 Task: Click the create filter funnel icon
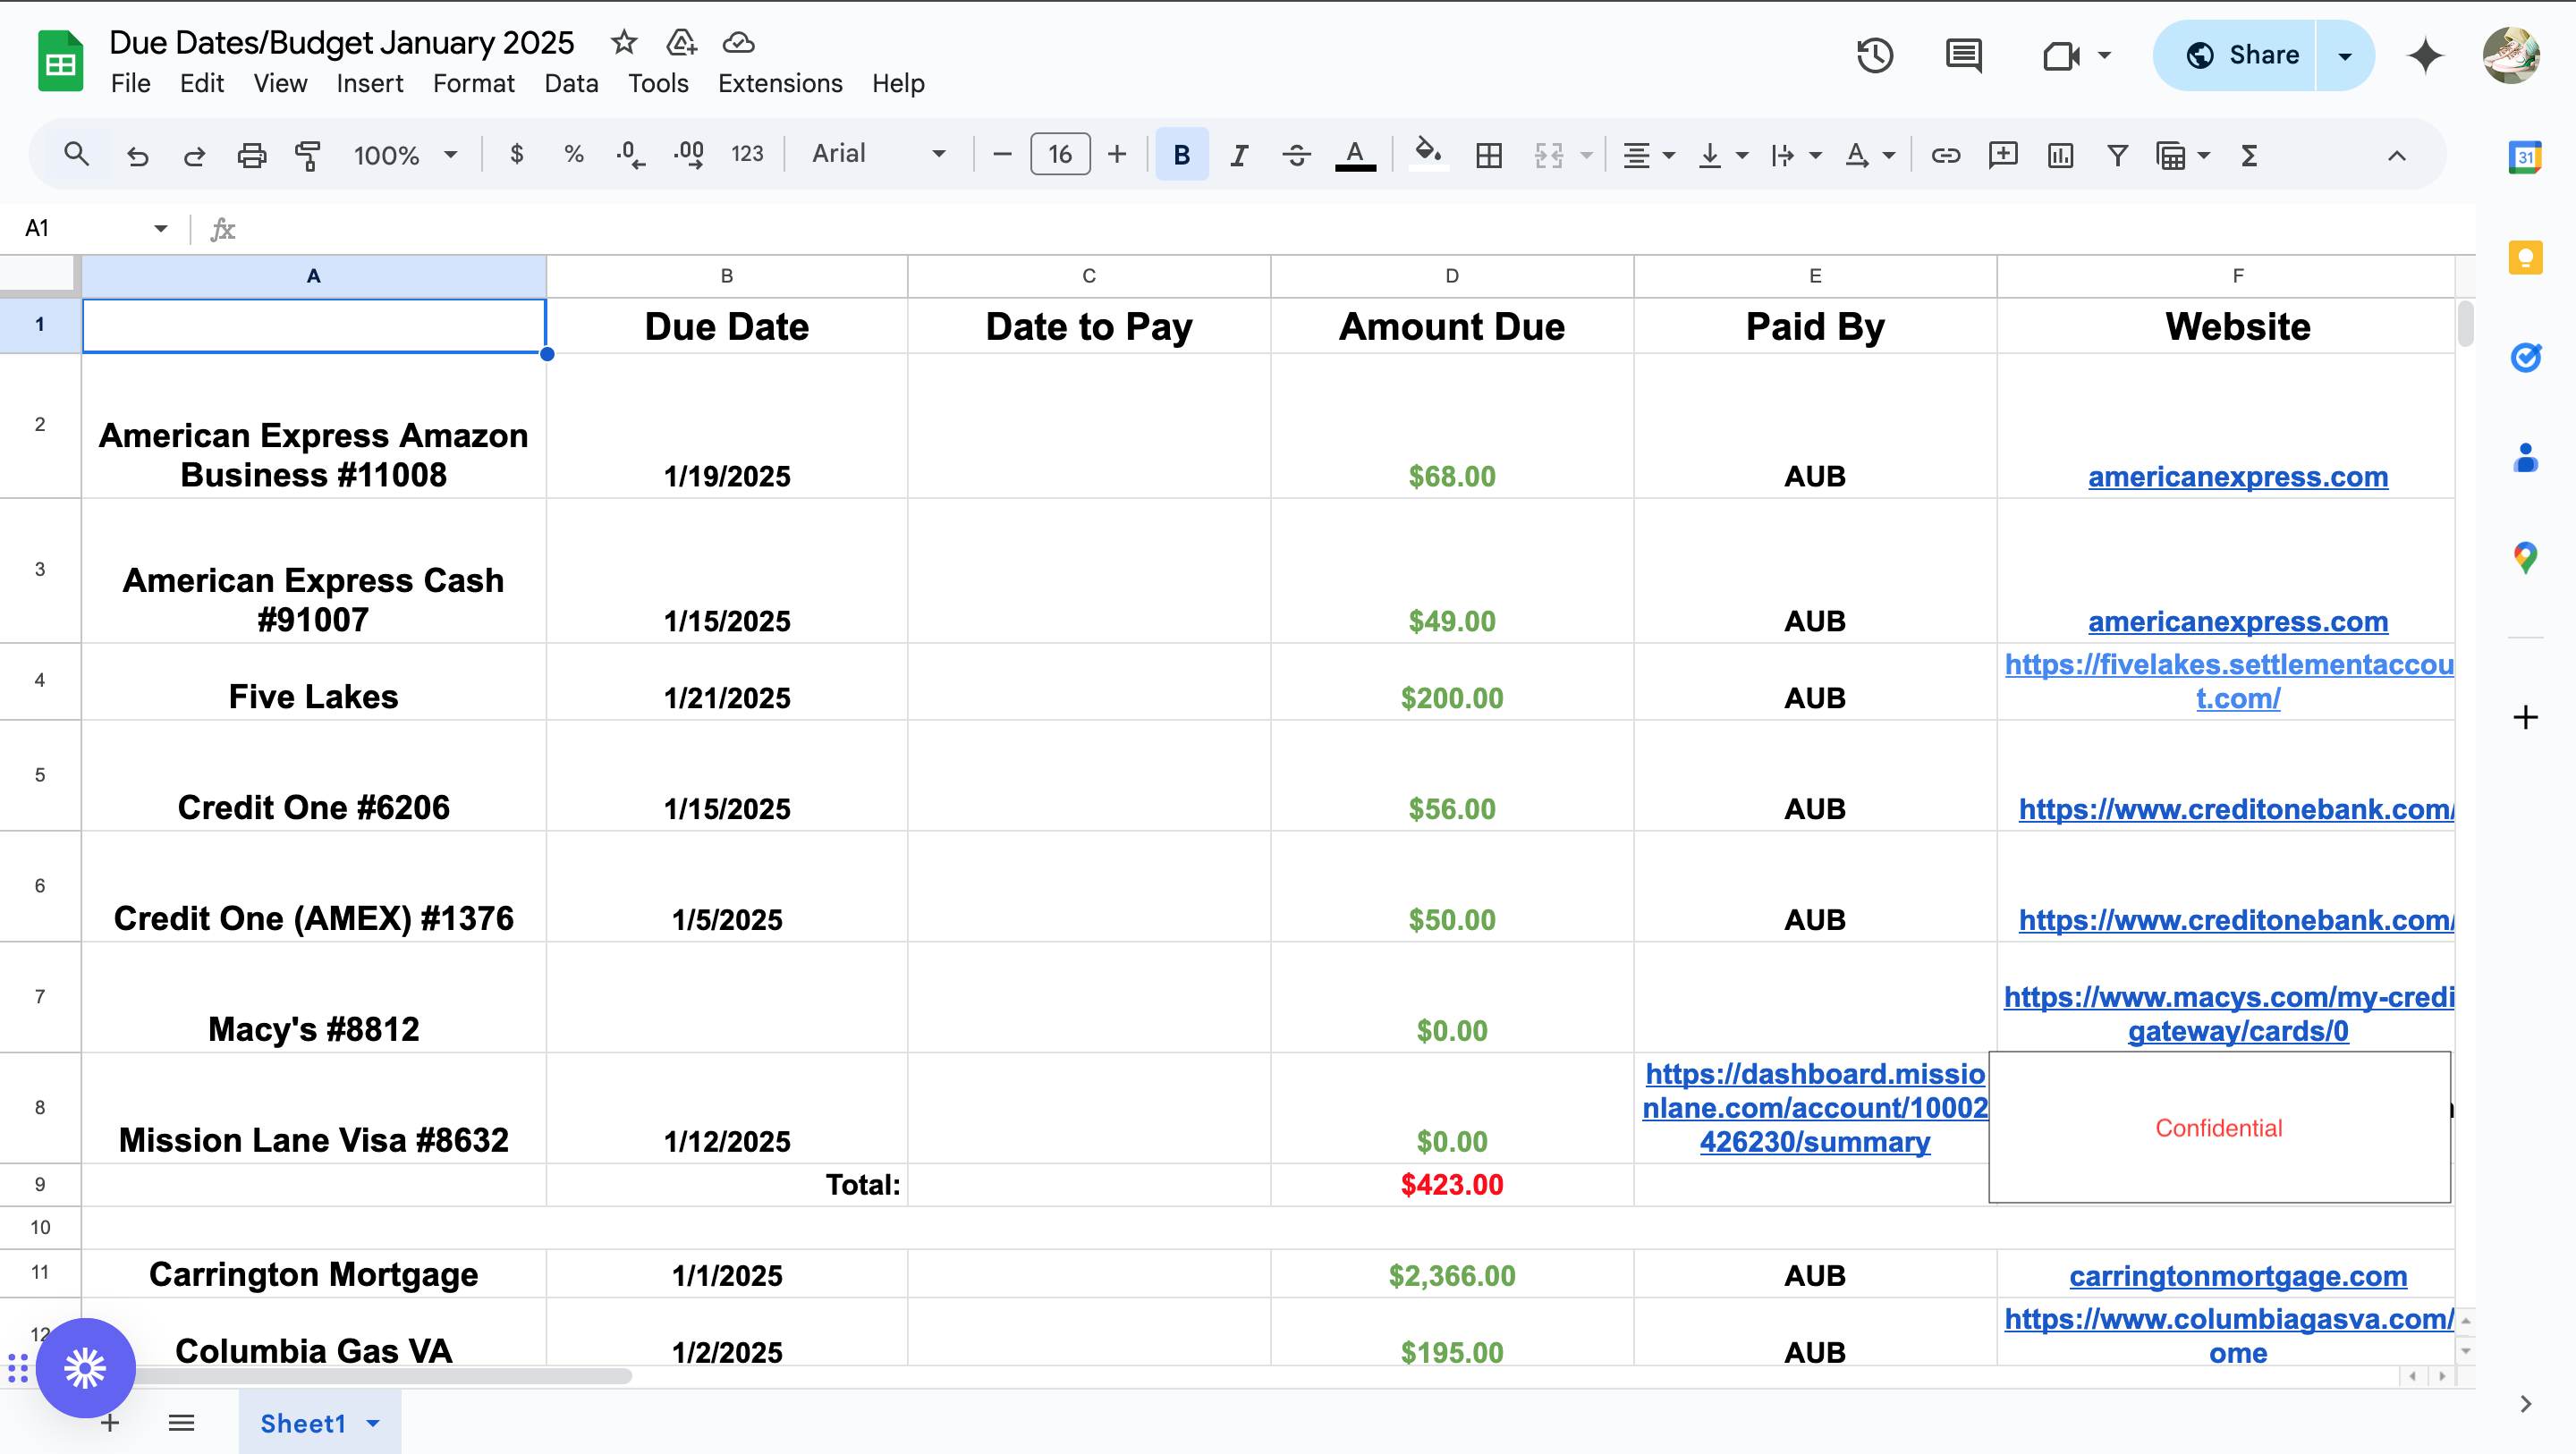pyautogui.click(x=2117, y=155)
